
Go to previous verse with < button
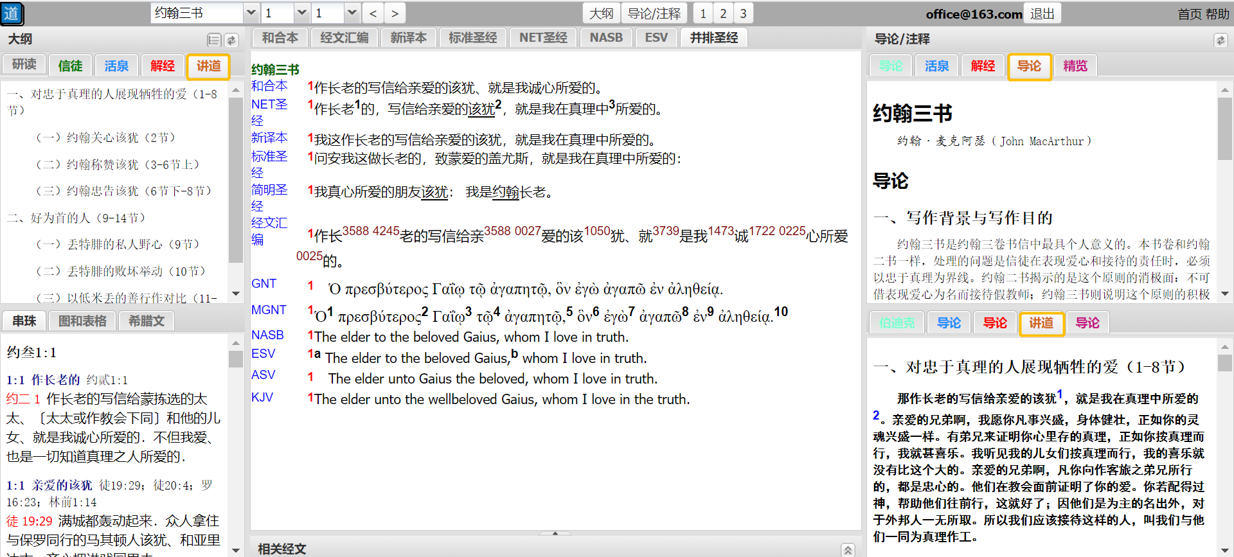tap(373, 13)
